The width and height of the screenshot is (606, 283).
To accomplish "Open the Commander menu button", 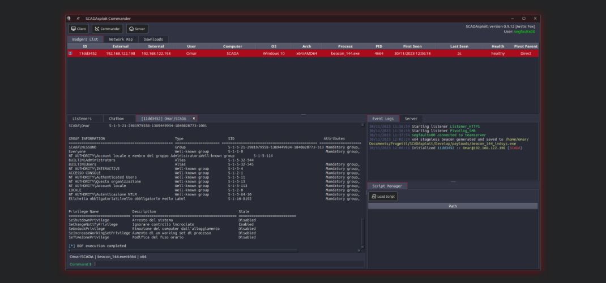I will pos(108,29).
